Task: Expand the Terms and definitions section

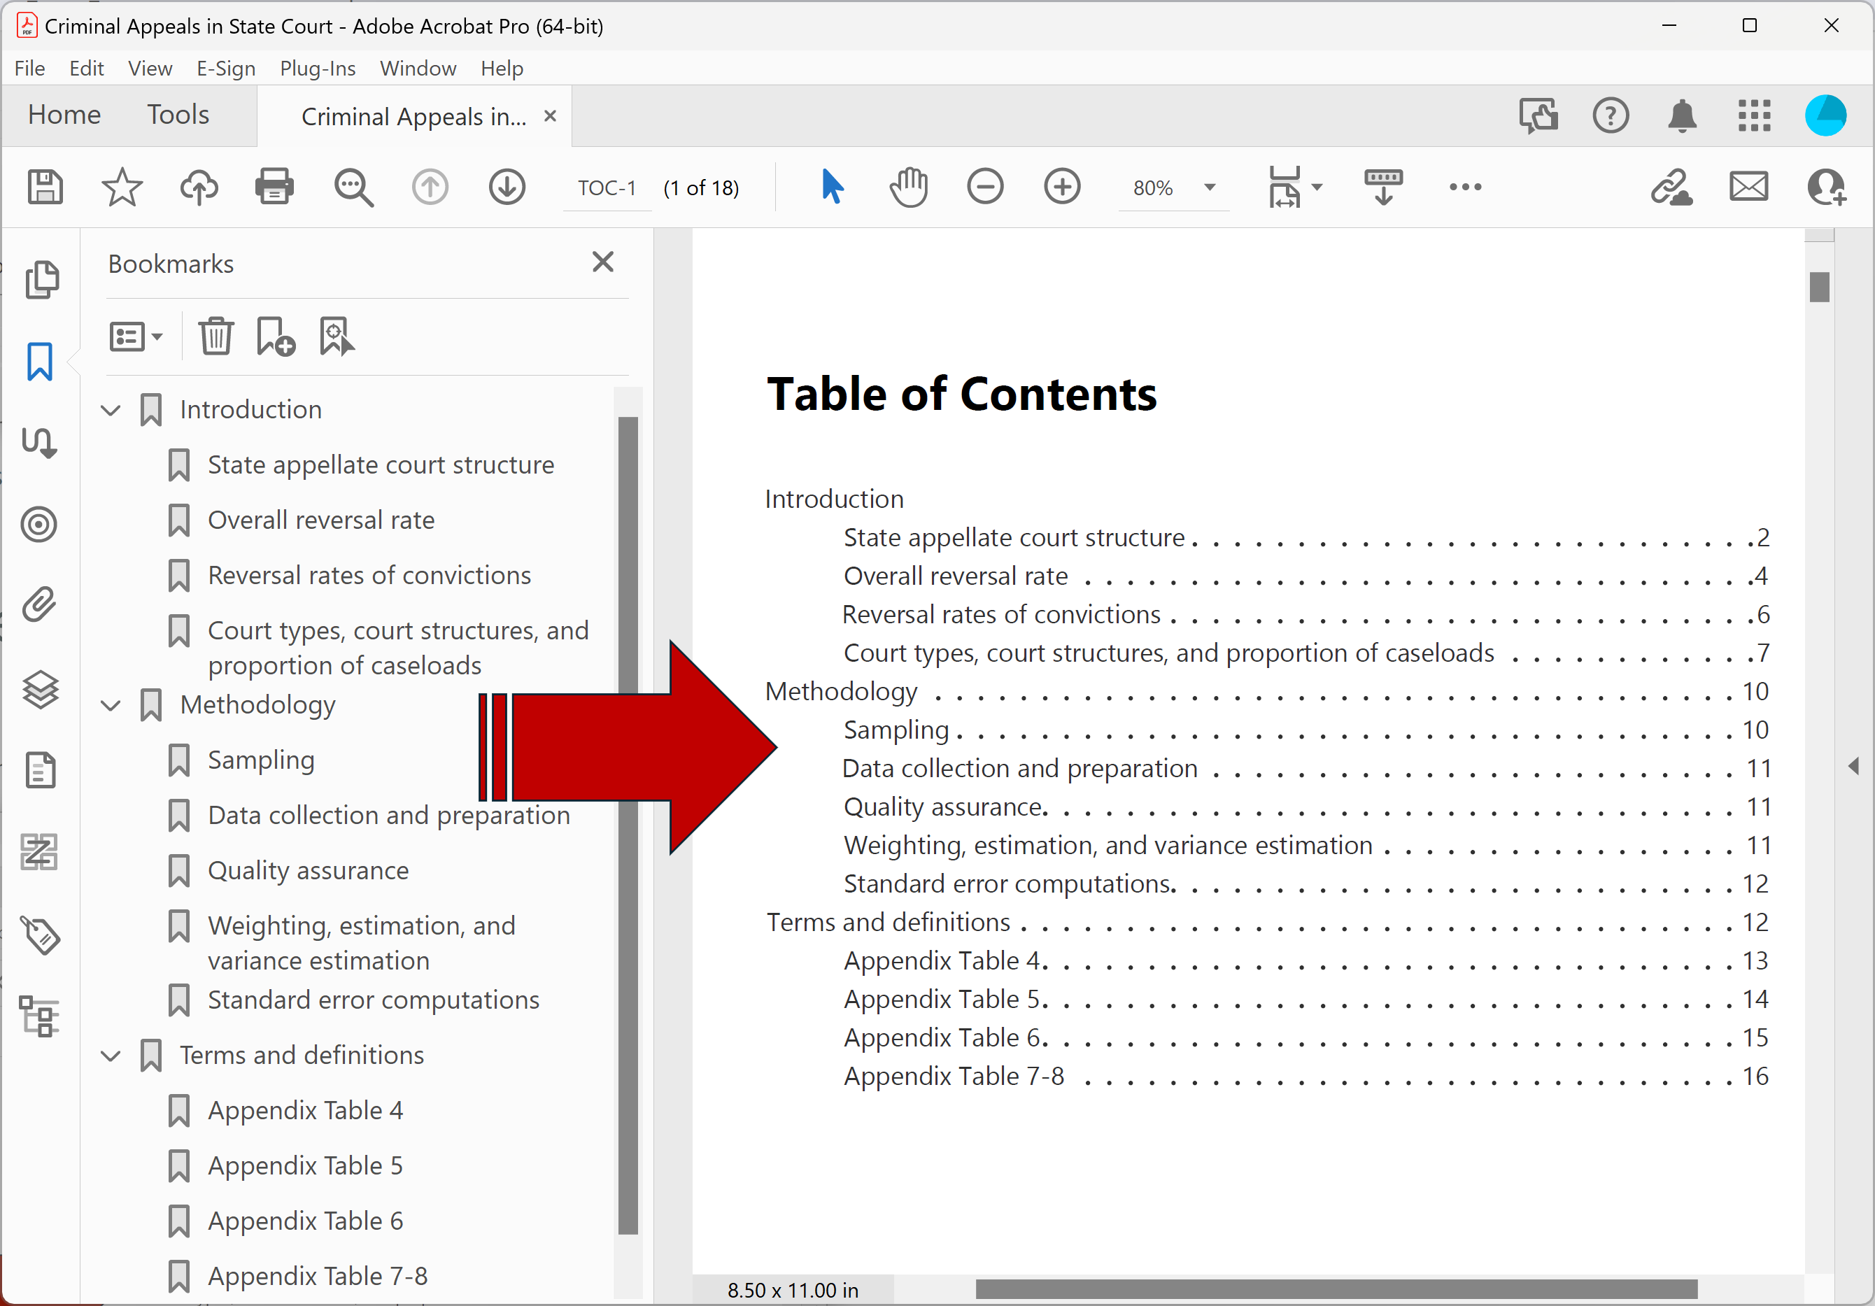Action: click(113, 1054)
